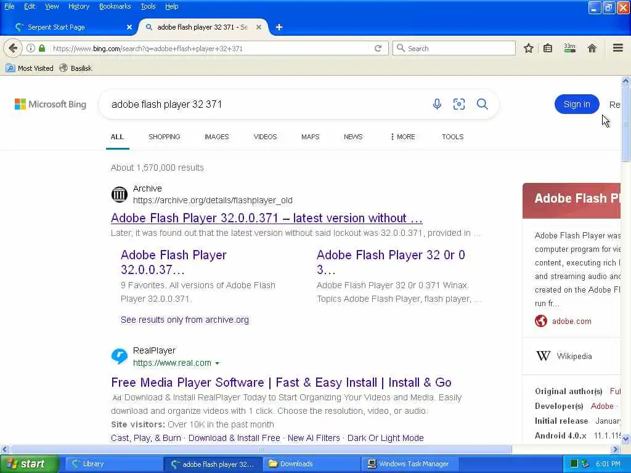631x473 pixels.
Task: Click the Download & Install Free link
Action: point(234,438)
